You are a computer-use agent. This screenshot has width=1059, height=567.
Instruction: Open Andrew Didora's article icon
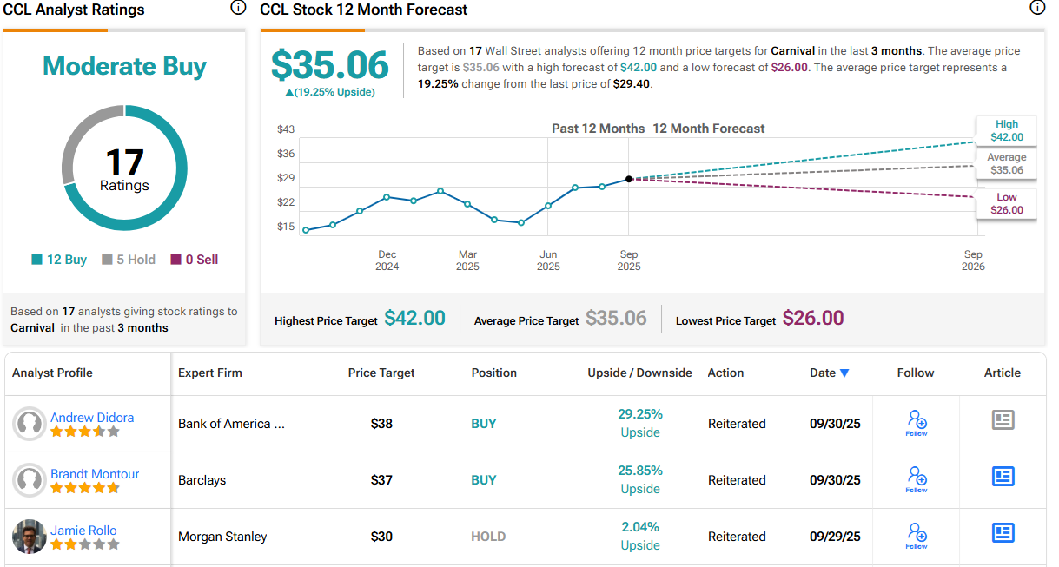coord(1003,420)
